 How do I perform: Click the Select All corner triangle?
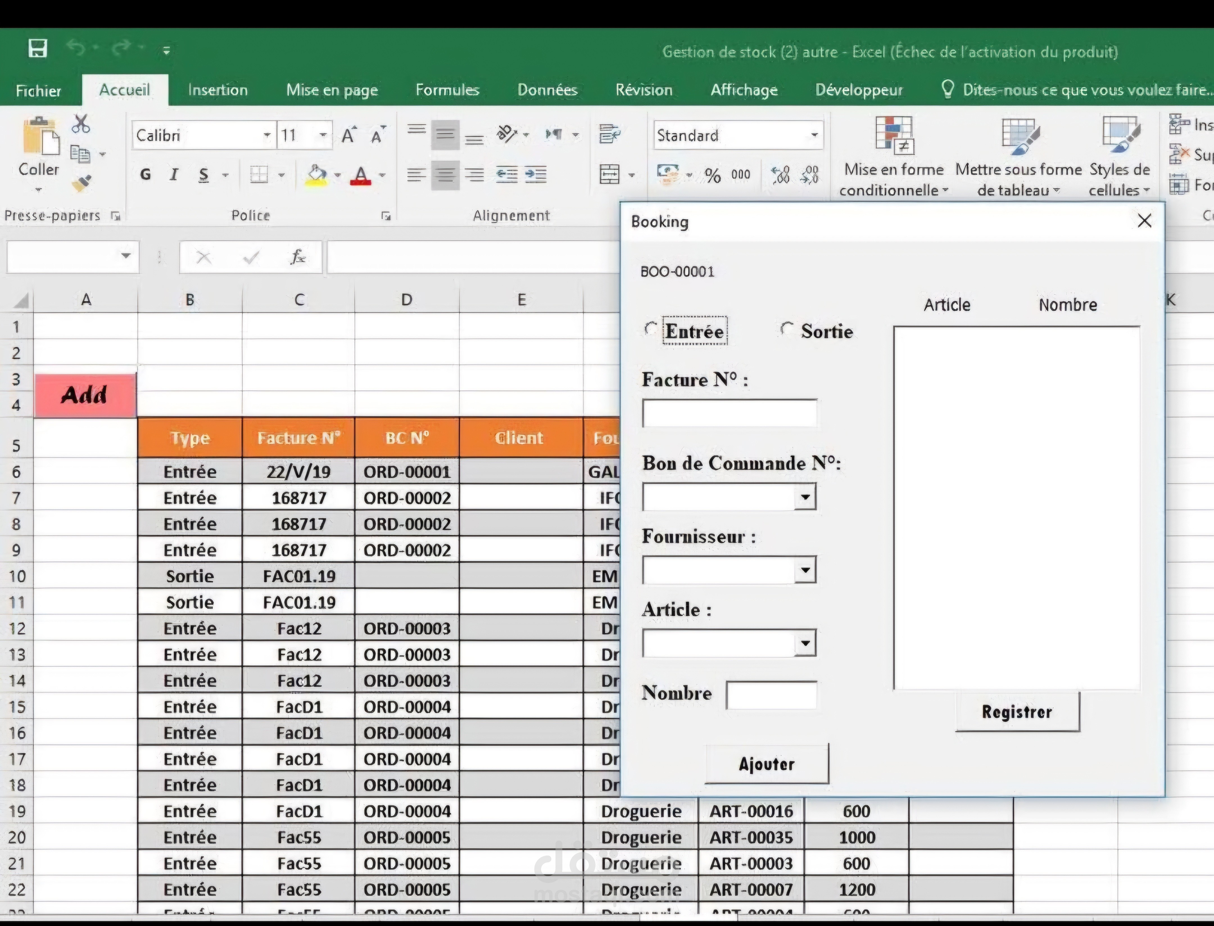[x=21, y=300]
